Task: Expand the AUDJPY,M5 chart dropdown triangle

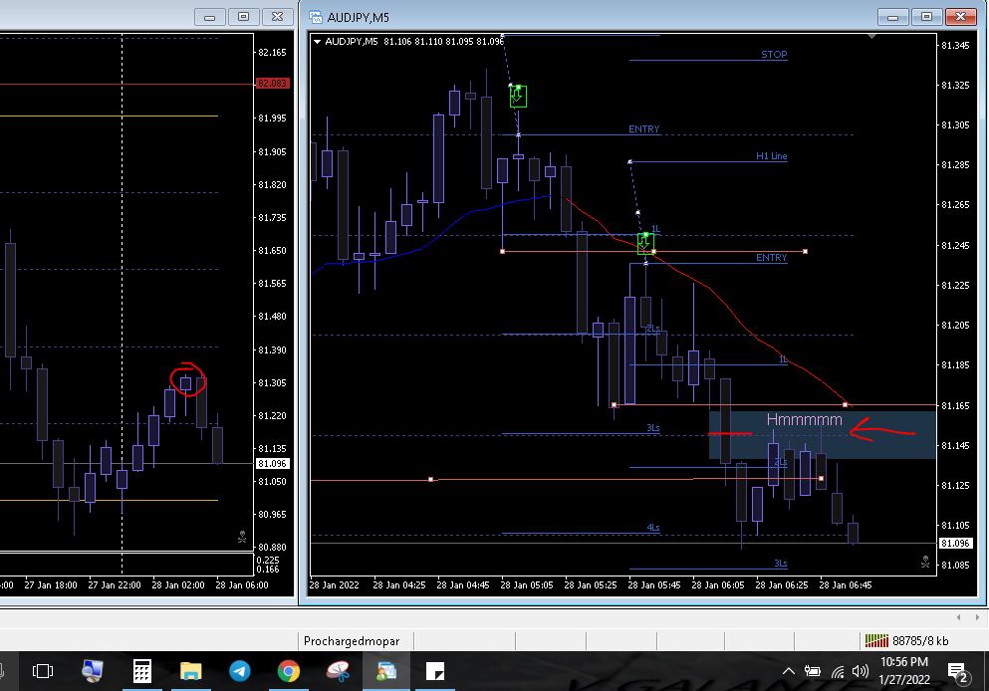Action: coord(318,42)
